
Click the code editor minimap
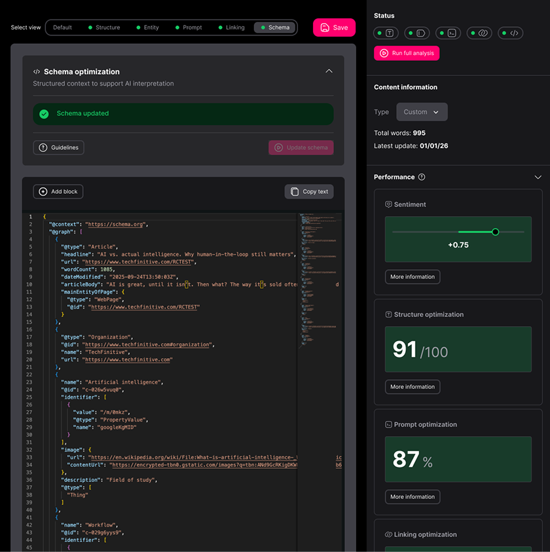(320, 280)
